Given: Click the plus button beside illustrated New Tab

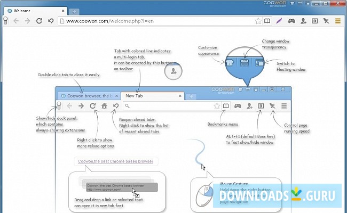Looking at the screenshot, I should pos(191,96).
